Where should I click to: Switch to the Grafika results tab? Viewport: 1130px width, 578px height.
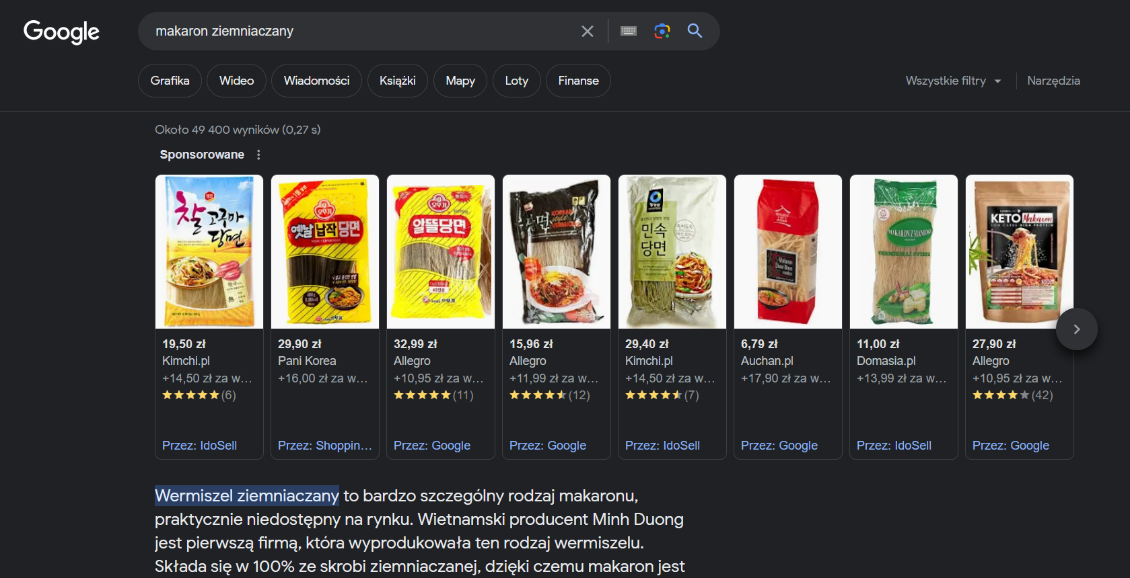[x=169, y=80]
